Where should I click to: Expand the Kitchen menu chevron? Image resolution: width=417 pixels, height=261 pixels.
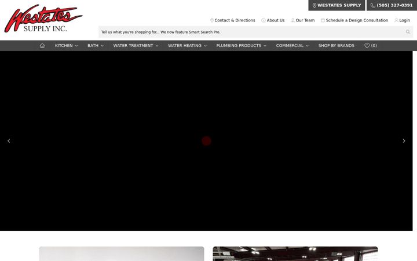[76, 46]
